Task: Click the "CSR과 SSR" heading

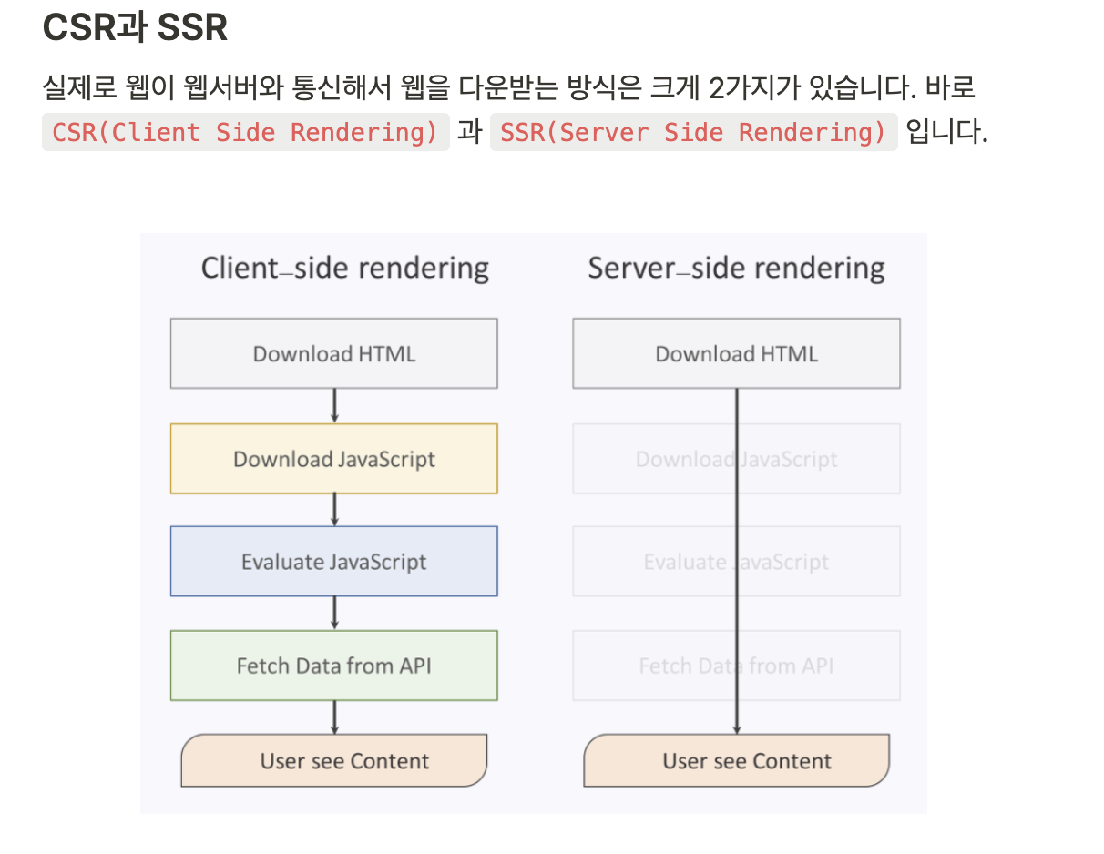Action: (135, 28)
